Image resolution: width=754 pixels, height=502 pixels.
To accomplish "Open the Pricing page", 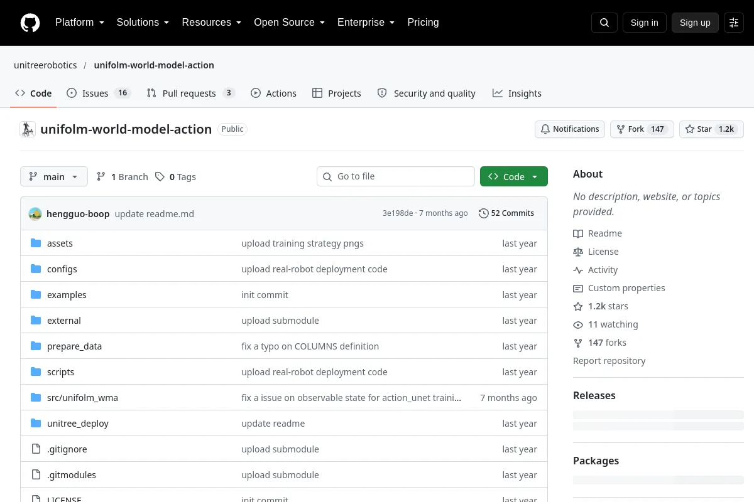I will coord(423,23).
